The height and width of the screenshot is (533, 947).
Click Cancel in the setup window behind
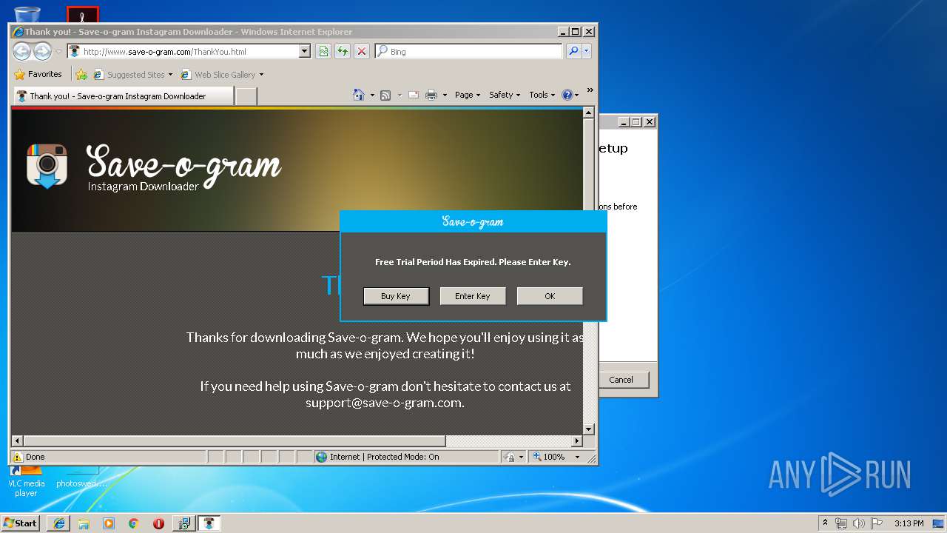pyautogui.click(x=621, y=380)
